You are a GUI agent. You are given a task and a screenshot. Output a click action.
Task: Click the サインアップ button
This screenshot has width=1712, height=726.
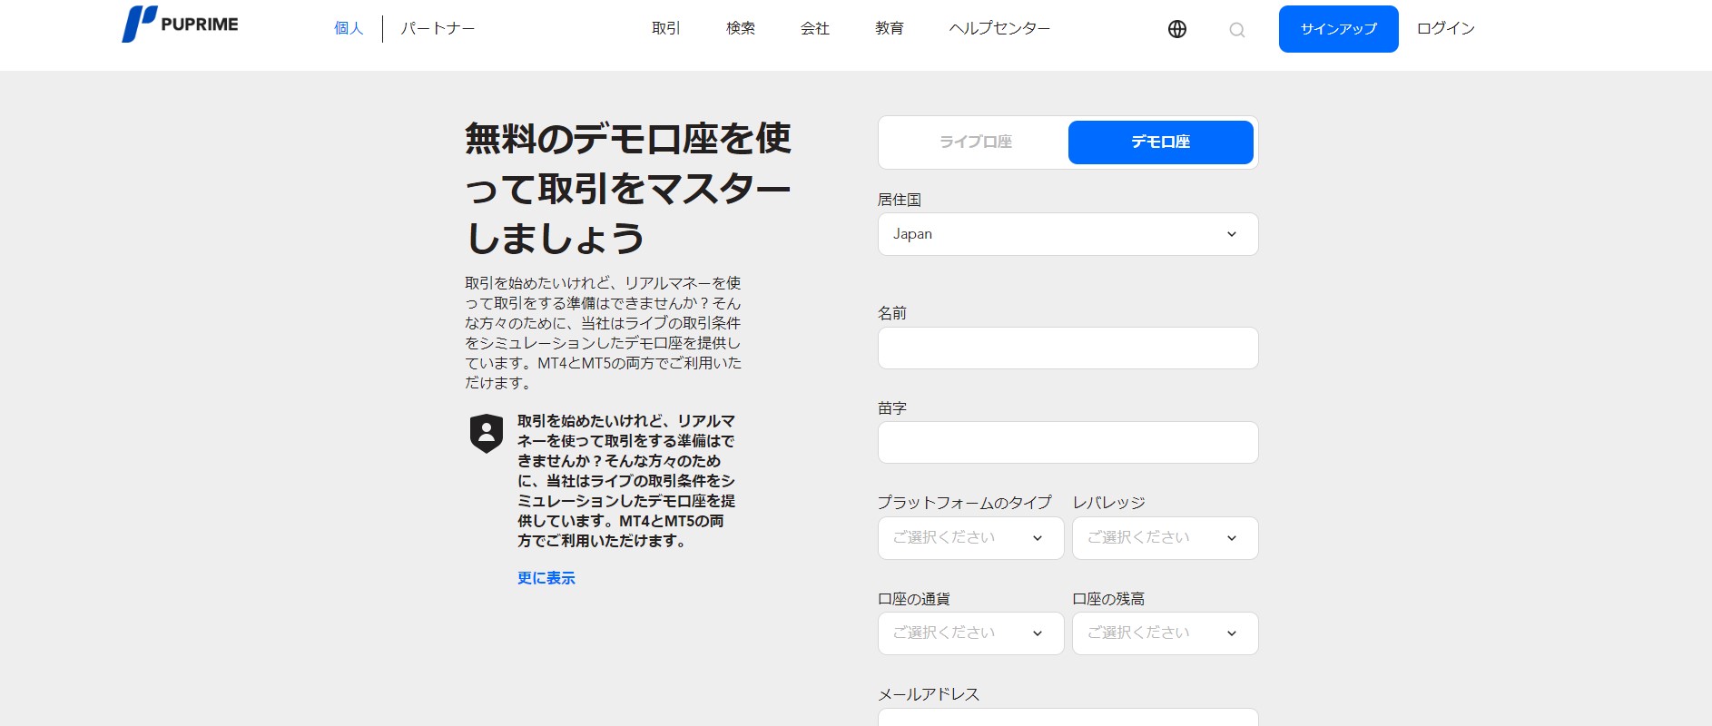[x=1339, y=29]
